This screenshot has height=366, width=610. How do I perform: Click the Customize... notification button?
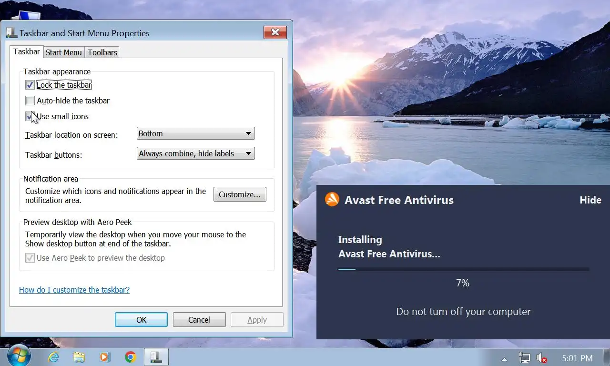coord(240,194)
